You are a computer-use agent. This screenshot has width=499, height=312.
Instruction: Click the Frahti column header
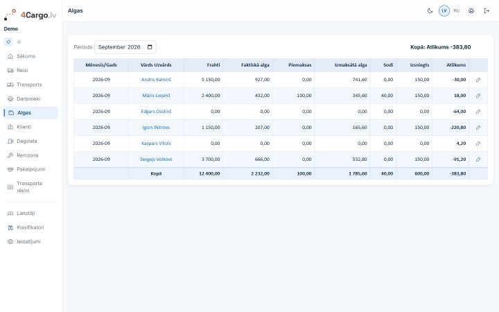203,65
